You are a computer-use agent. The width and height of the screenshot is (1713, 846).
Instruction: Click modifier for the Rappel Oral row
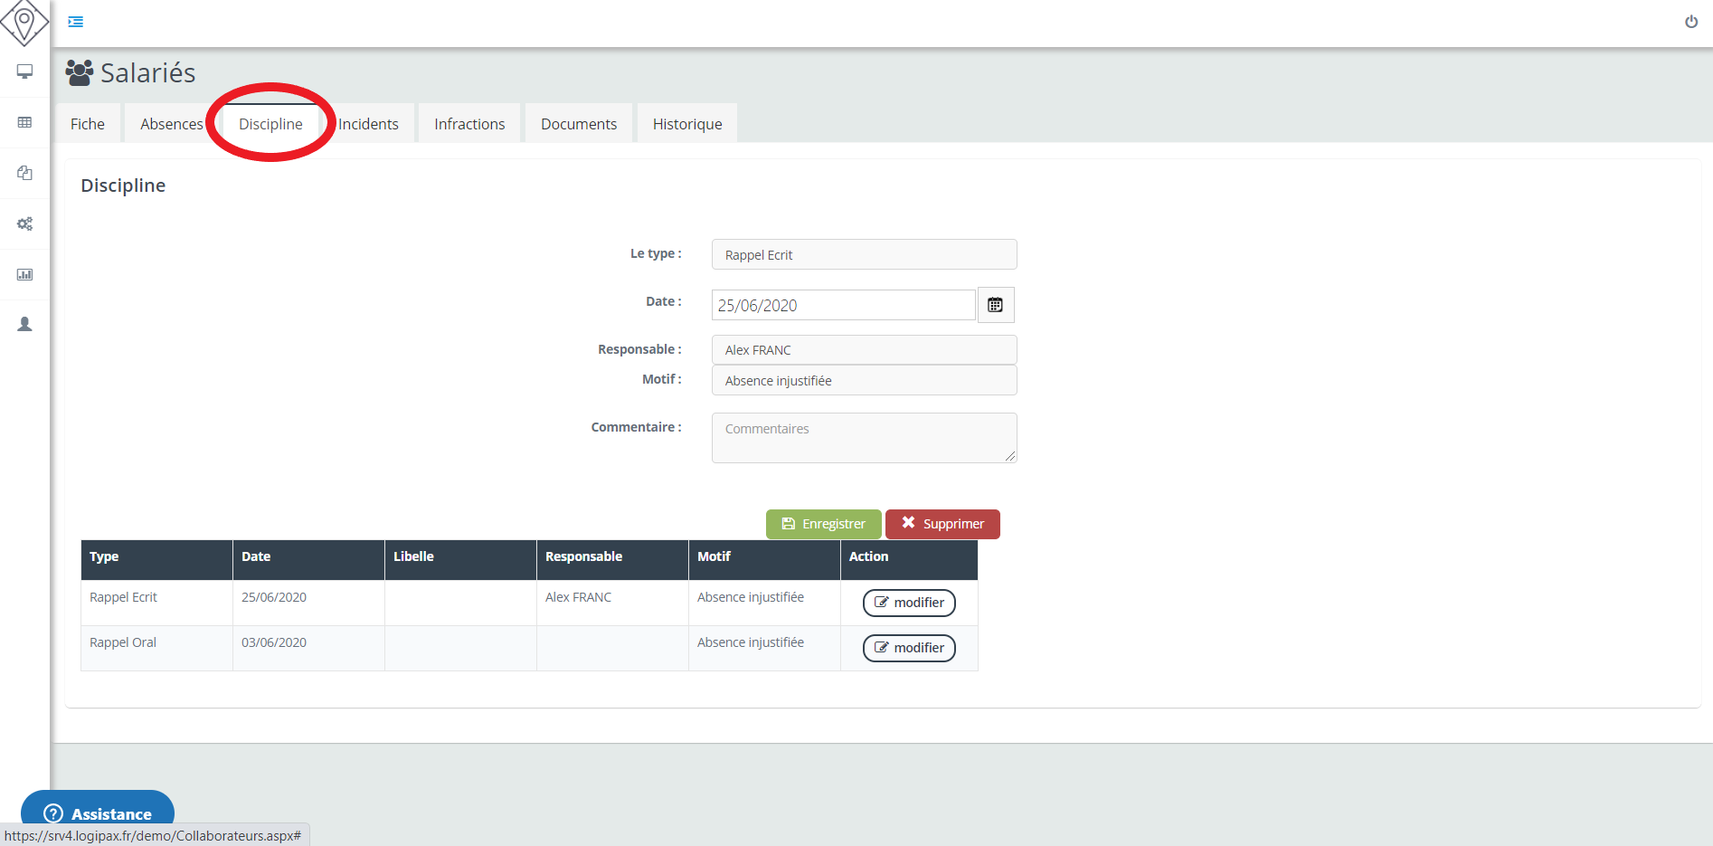point(909,648)
